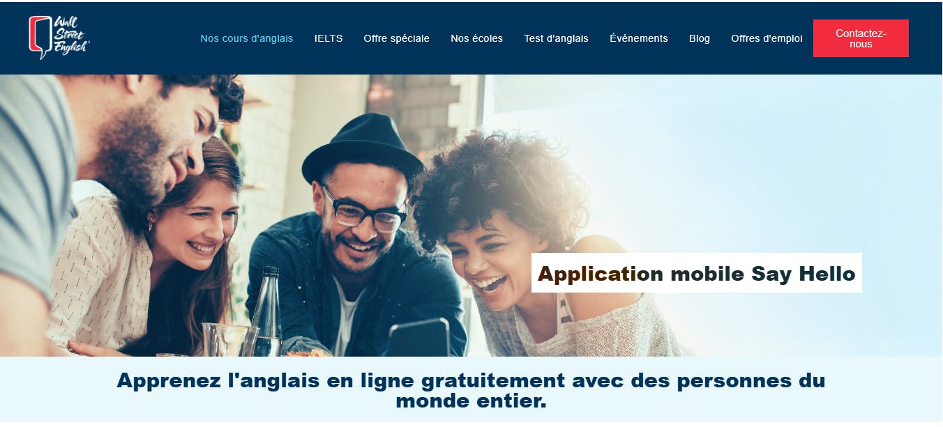The height and width of the screenshot is (427, 943).
Task: Open the Offre spéciale link
Action: [x=397, y=38]
